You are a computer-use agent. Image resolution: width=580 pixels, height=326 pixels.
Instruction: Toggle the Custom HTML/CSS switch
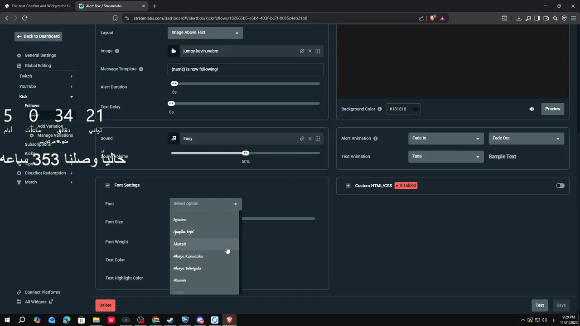point(561,186)
